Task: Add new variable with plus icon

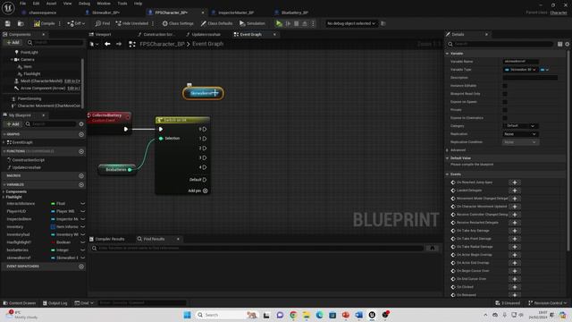Action: (81, 185)
